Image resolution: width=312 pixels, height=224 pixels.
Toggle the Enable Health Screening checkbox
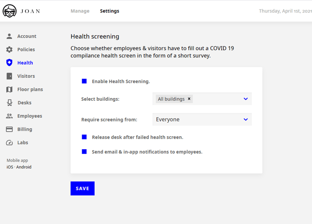(84, 81)
